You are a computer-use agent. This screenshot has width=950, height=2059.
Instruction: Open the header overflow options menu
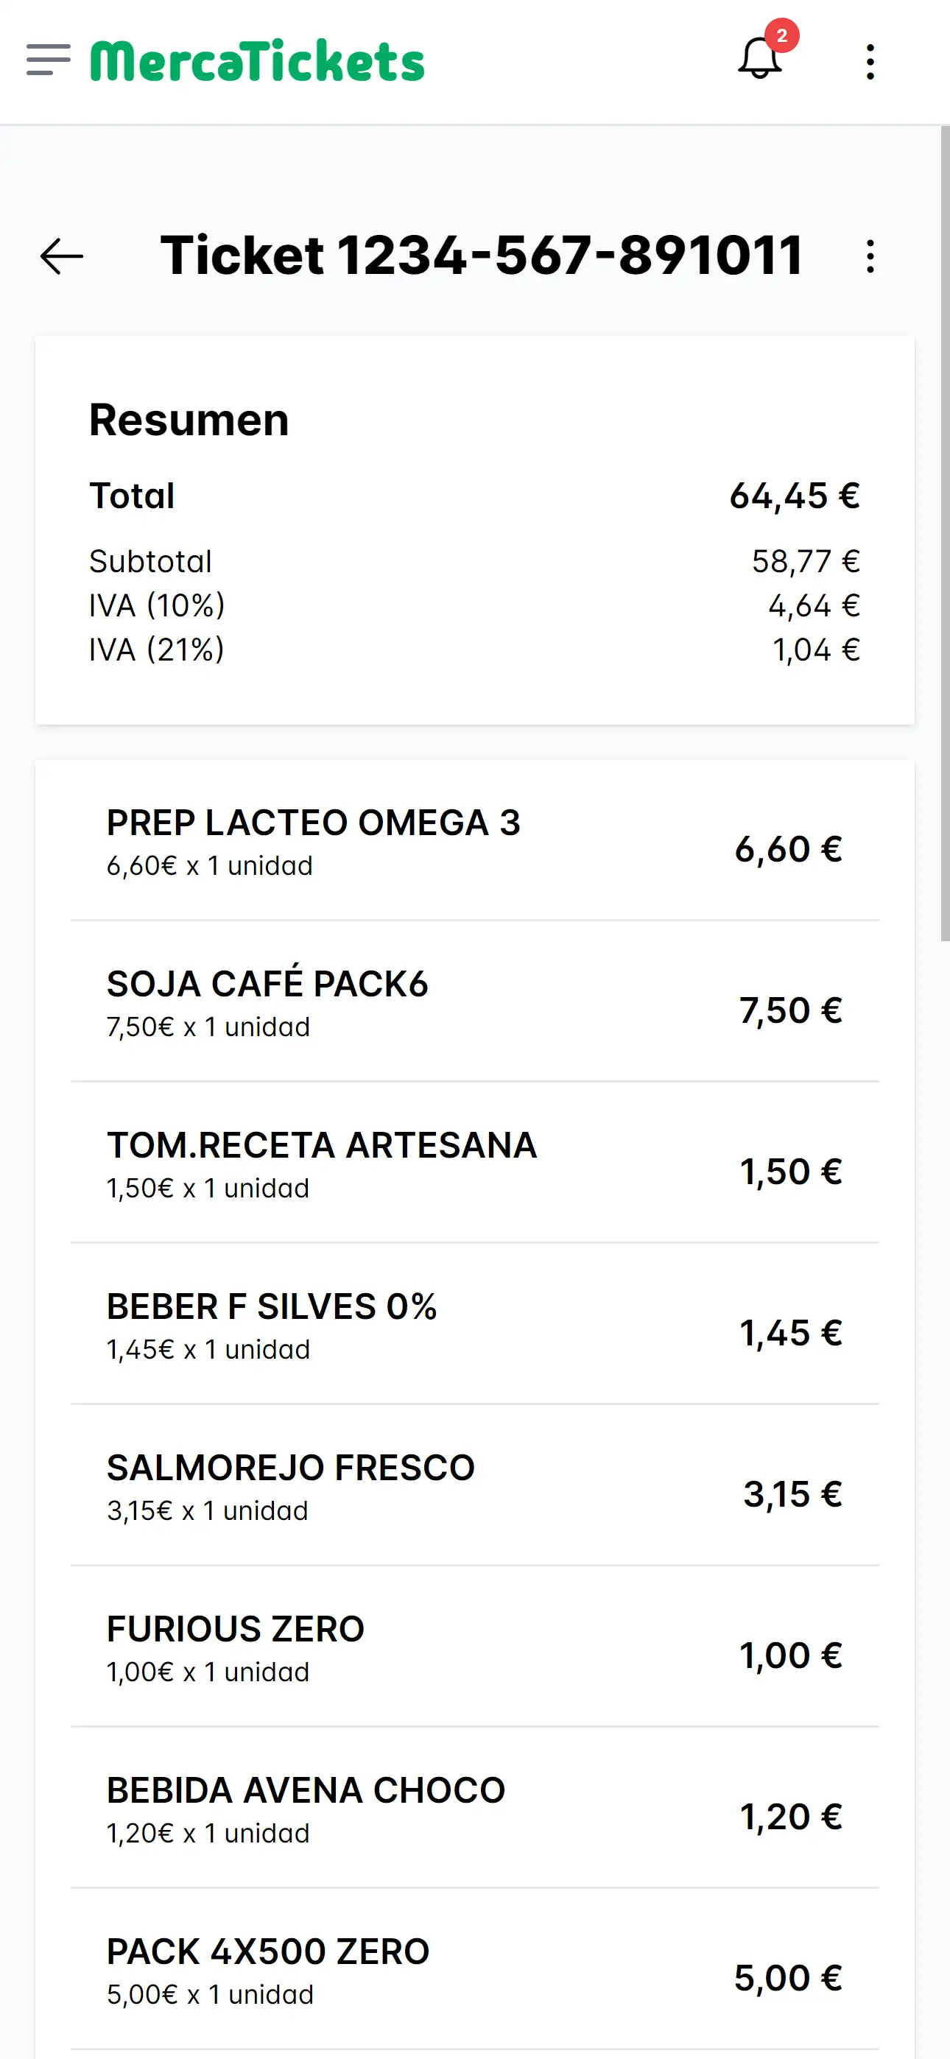[x=870, y=62]
